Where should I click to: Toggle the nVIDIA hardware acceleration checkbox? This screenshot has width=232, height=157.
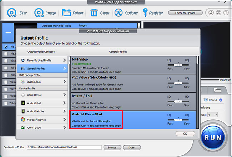206,100
